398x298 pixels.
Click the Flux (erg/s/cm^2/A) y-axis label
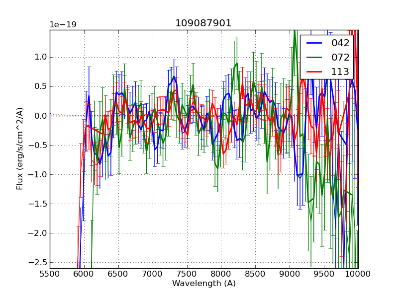[x=20, y=149]
